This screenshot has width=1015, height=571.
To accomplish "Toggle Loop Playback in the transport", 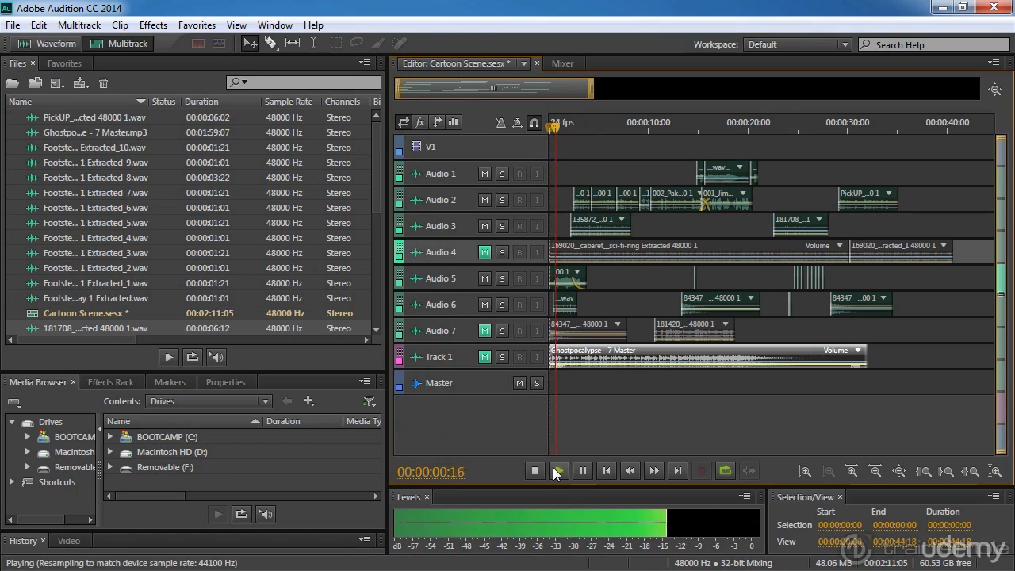I will tap(725, 471).
